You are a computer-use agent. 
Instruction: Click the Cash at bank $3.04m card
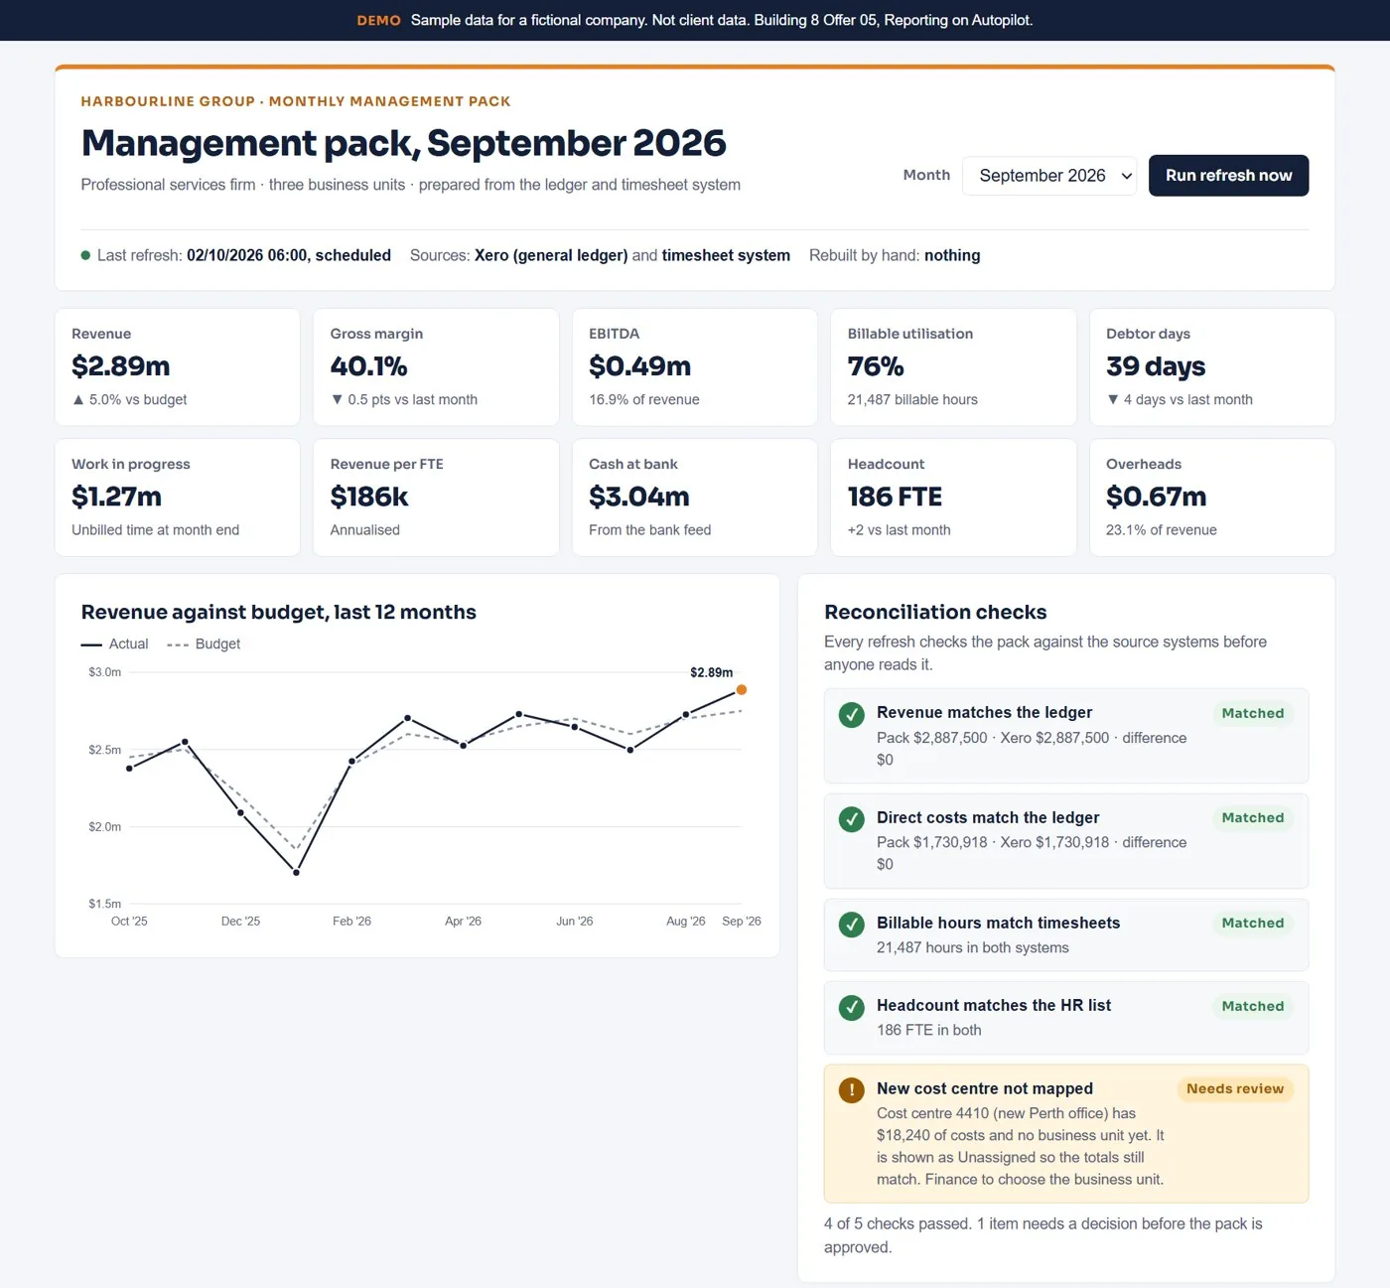tap(695, 498)
